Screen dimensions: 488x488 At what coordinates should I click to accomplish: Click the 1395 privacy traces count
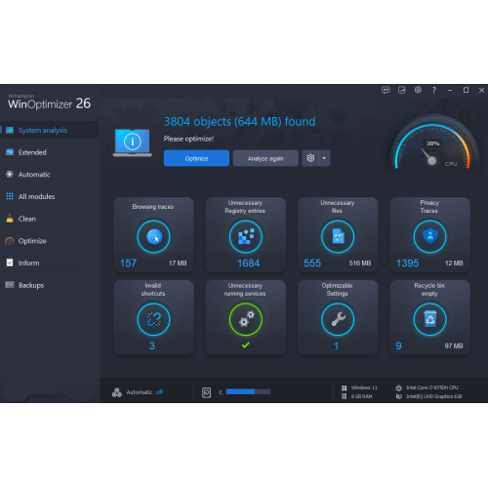407,263
